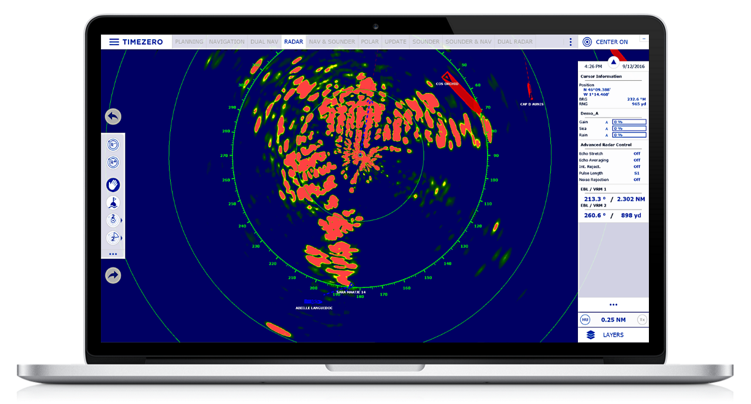Increase radar range with R+ icon
This screenshot has height=404, width=751.
tap(113, 163)
